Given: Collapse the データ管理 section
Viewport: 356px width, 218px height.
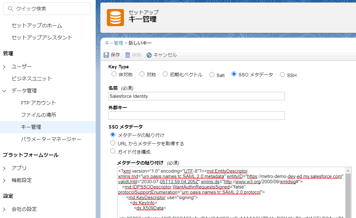Looking at the screenshot, I should 4,91.
